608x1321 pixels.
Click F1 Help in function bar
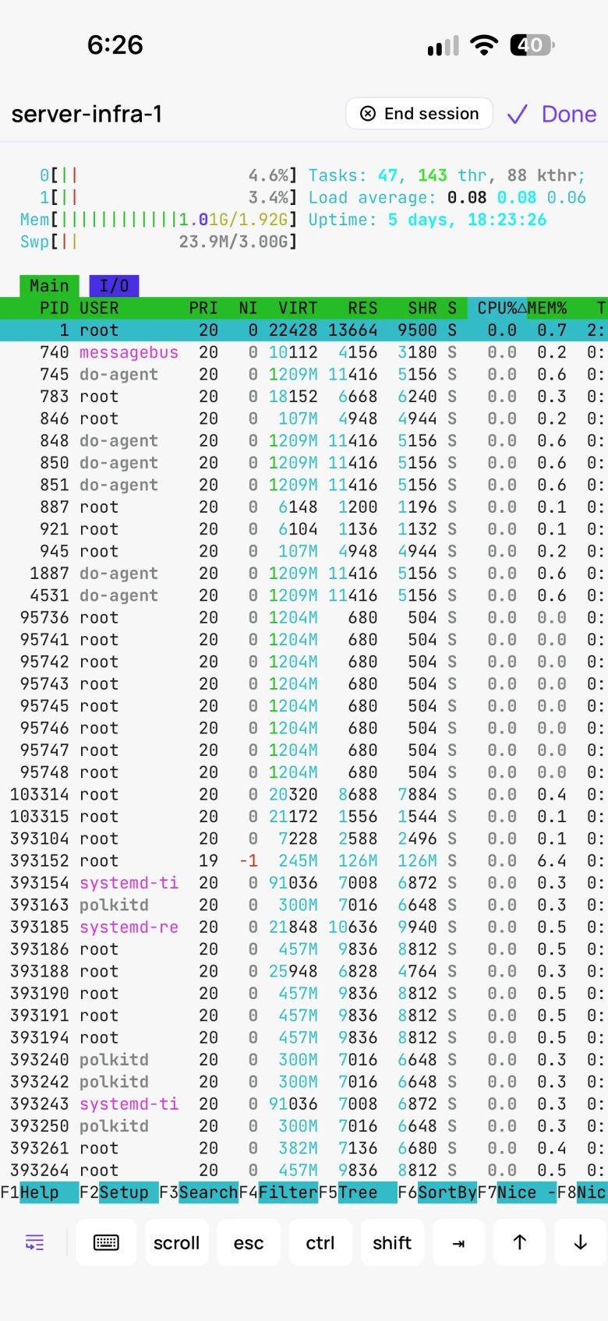(39, 1192)
